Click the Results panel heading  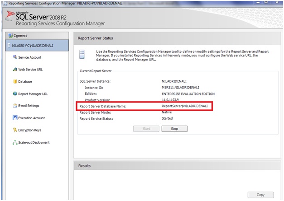[84, 166]
